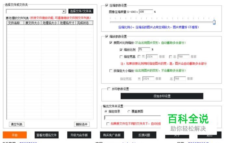Viewport: 225px width, 143px height.
Task: Click the 缩放比例 percentage field showing 75
Action: [x=144, y=49]
